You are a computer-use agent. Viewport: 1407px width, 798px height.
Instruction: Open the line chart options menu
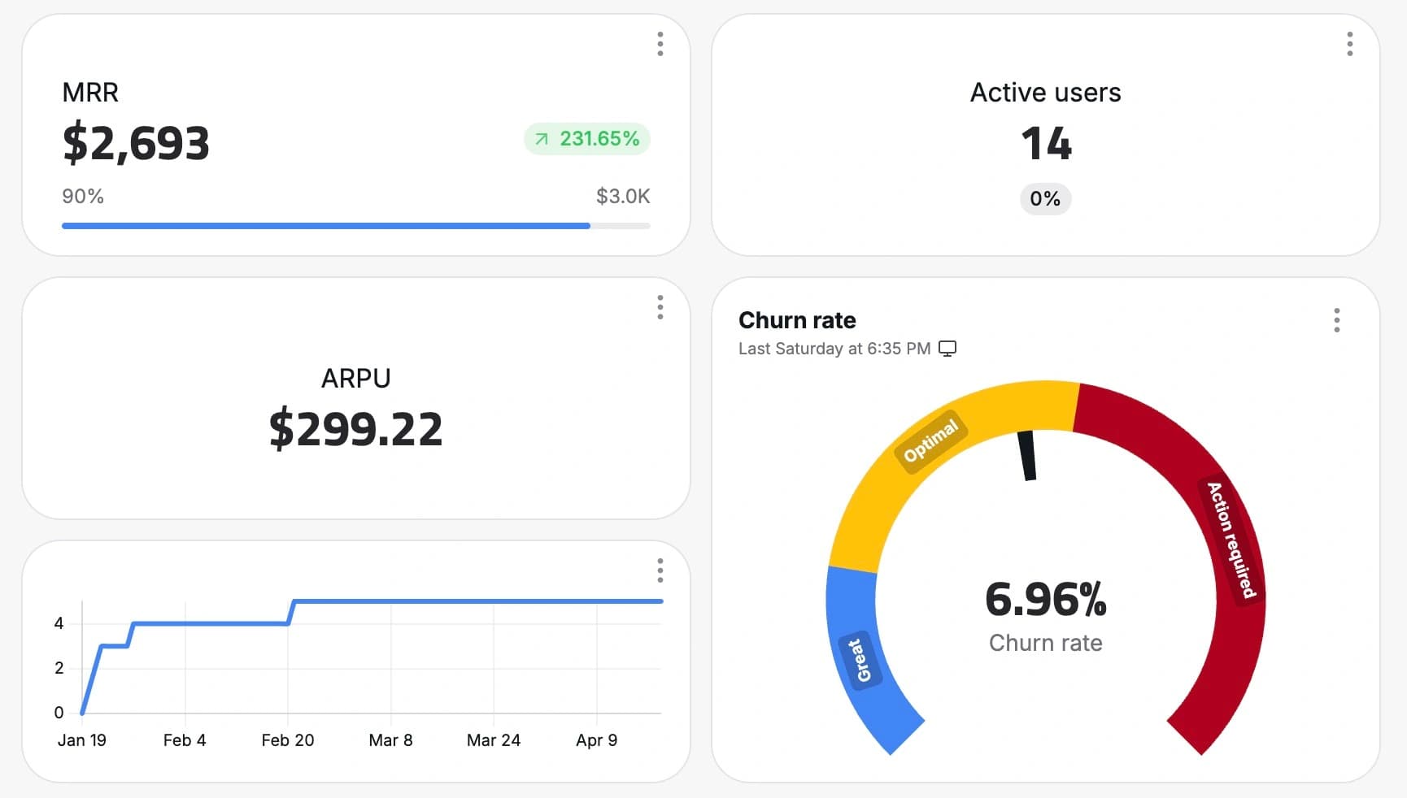click(x=660, y=571)
